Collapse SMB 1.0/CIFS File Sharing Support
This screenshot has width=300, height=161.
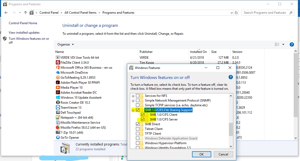(x=133, y=110)
